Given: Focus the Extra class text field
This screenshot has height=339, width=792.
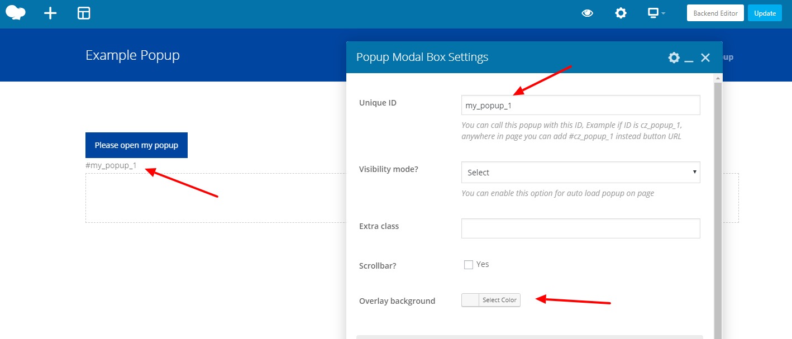Looking at the screenshot, I should click(580, 228).
